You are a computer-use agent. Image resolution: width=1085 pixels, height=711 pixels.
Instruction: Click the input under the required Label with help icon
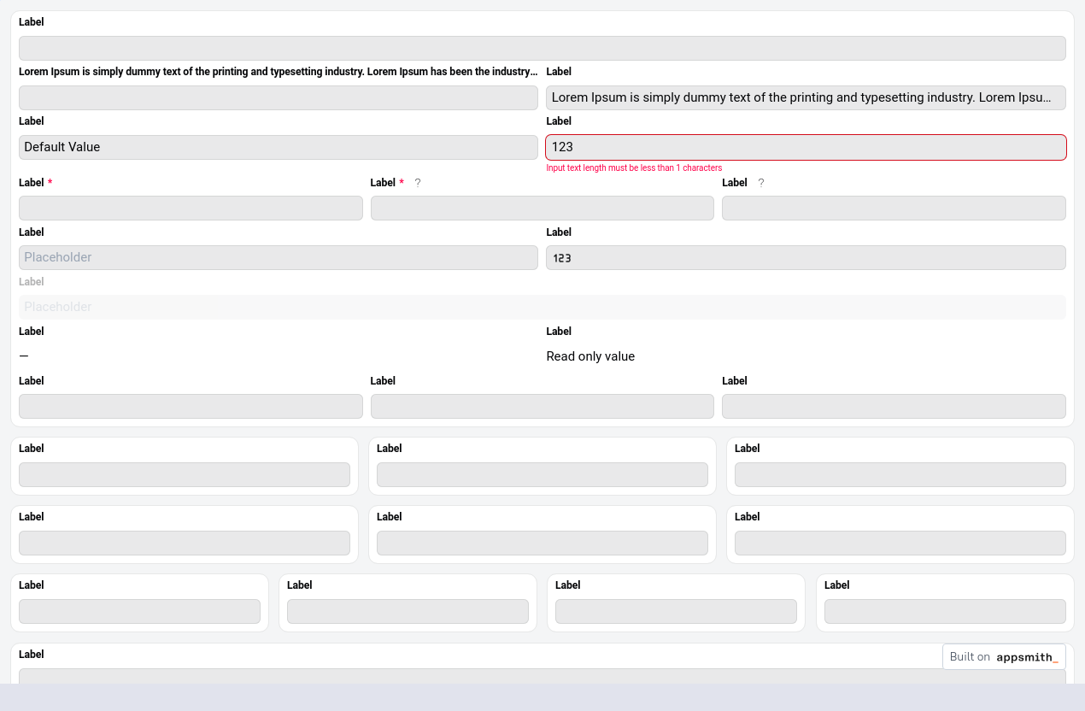click(x=542, y=208)
